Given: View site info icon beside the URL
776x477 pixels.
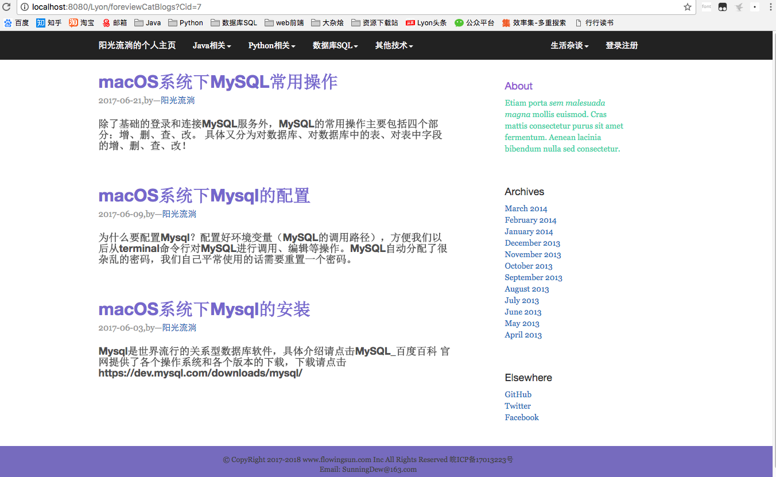Looking at the screenshot, I should click(x=25, y=7).
